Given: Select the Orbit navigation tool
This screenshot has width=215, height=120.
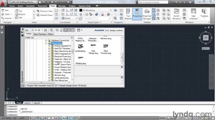Looking at the screenshot, I should point(6,14).
